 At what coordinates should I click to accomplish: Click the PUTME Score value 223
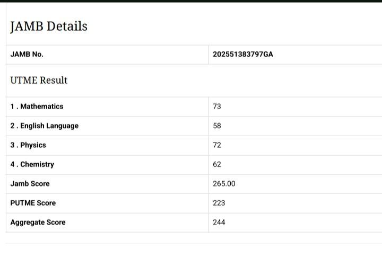[219, 203]
